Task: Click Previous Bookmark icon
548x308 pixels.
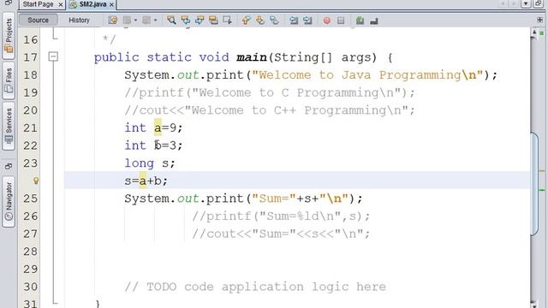Action: [x=247, y=21]
